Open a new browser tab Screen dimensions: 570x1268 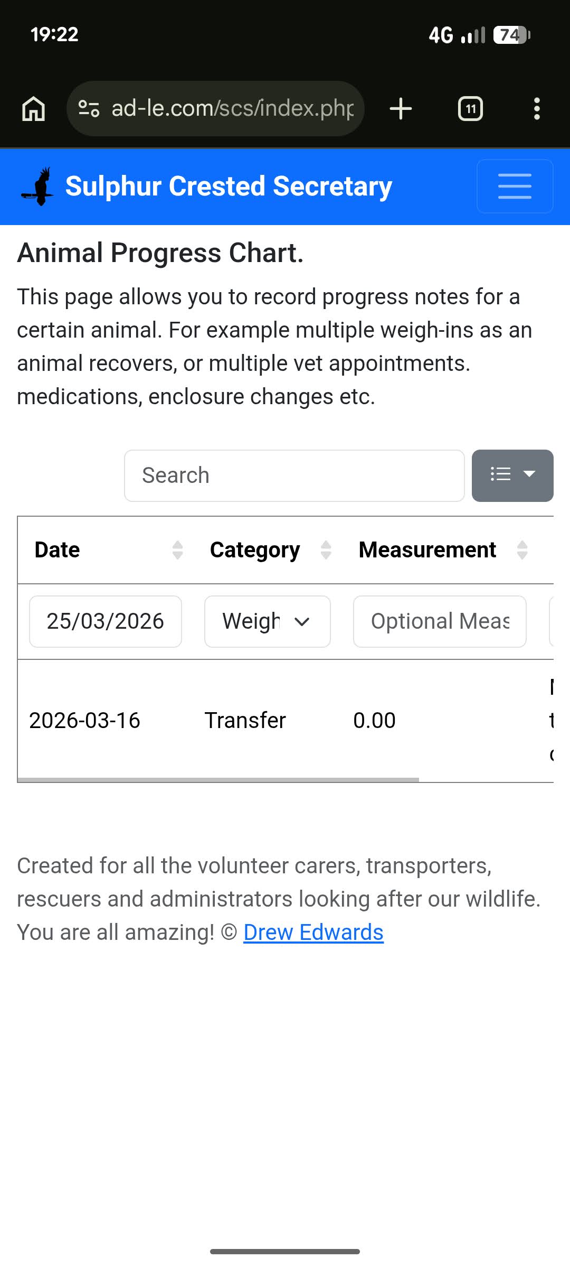(401, 109)
